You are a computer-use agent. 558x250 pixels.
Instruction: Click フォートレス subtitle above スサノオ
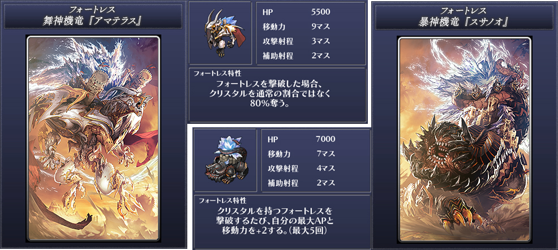point(463,10)
